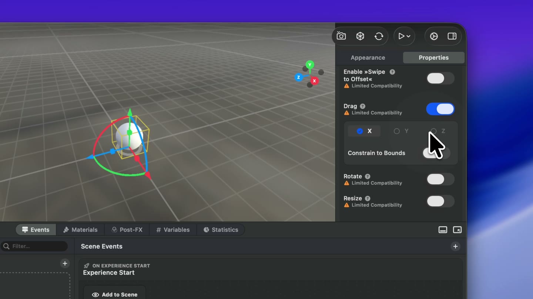This screenshot has height=299, width=533.
Task: Open the camera snapshot tool
Action: pos(341,36)
